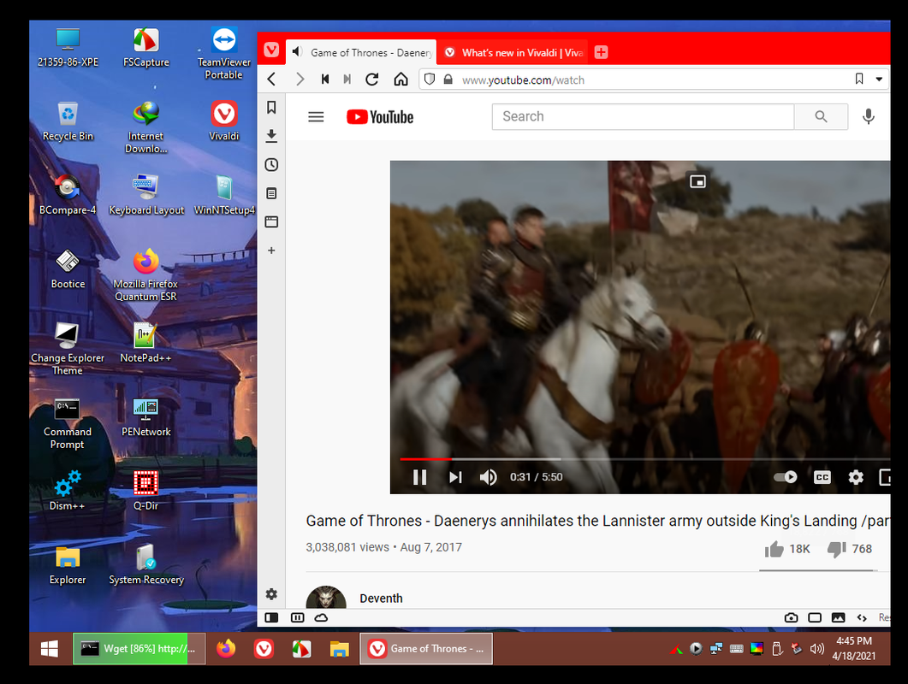Submit search with the magnifier button
The width and height of the screenshot is (908, 684).
coord(821,117)
